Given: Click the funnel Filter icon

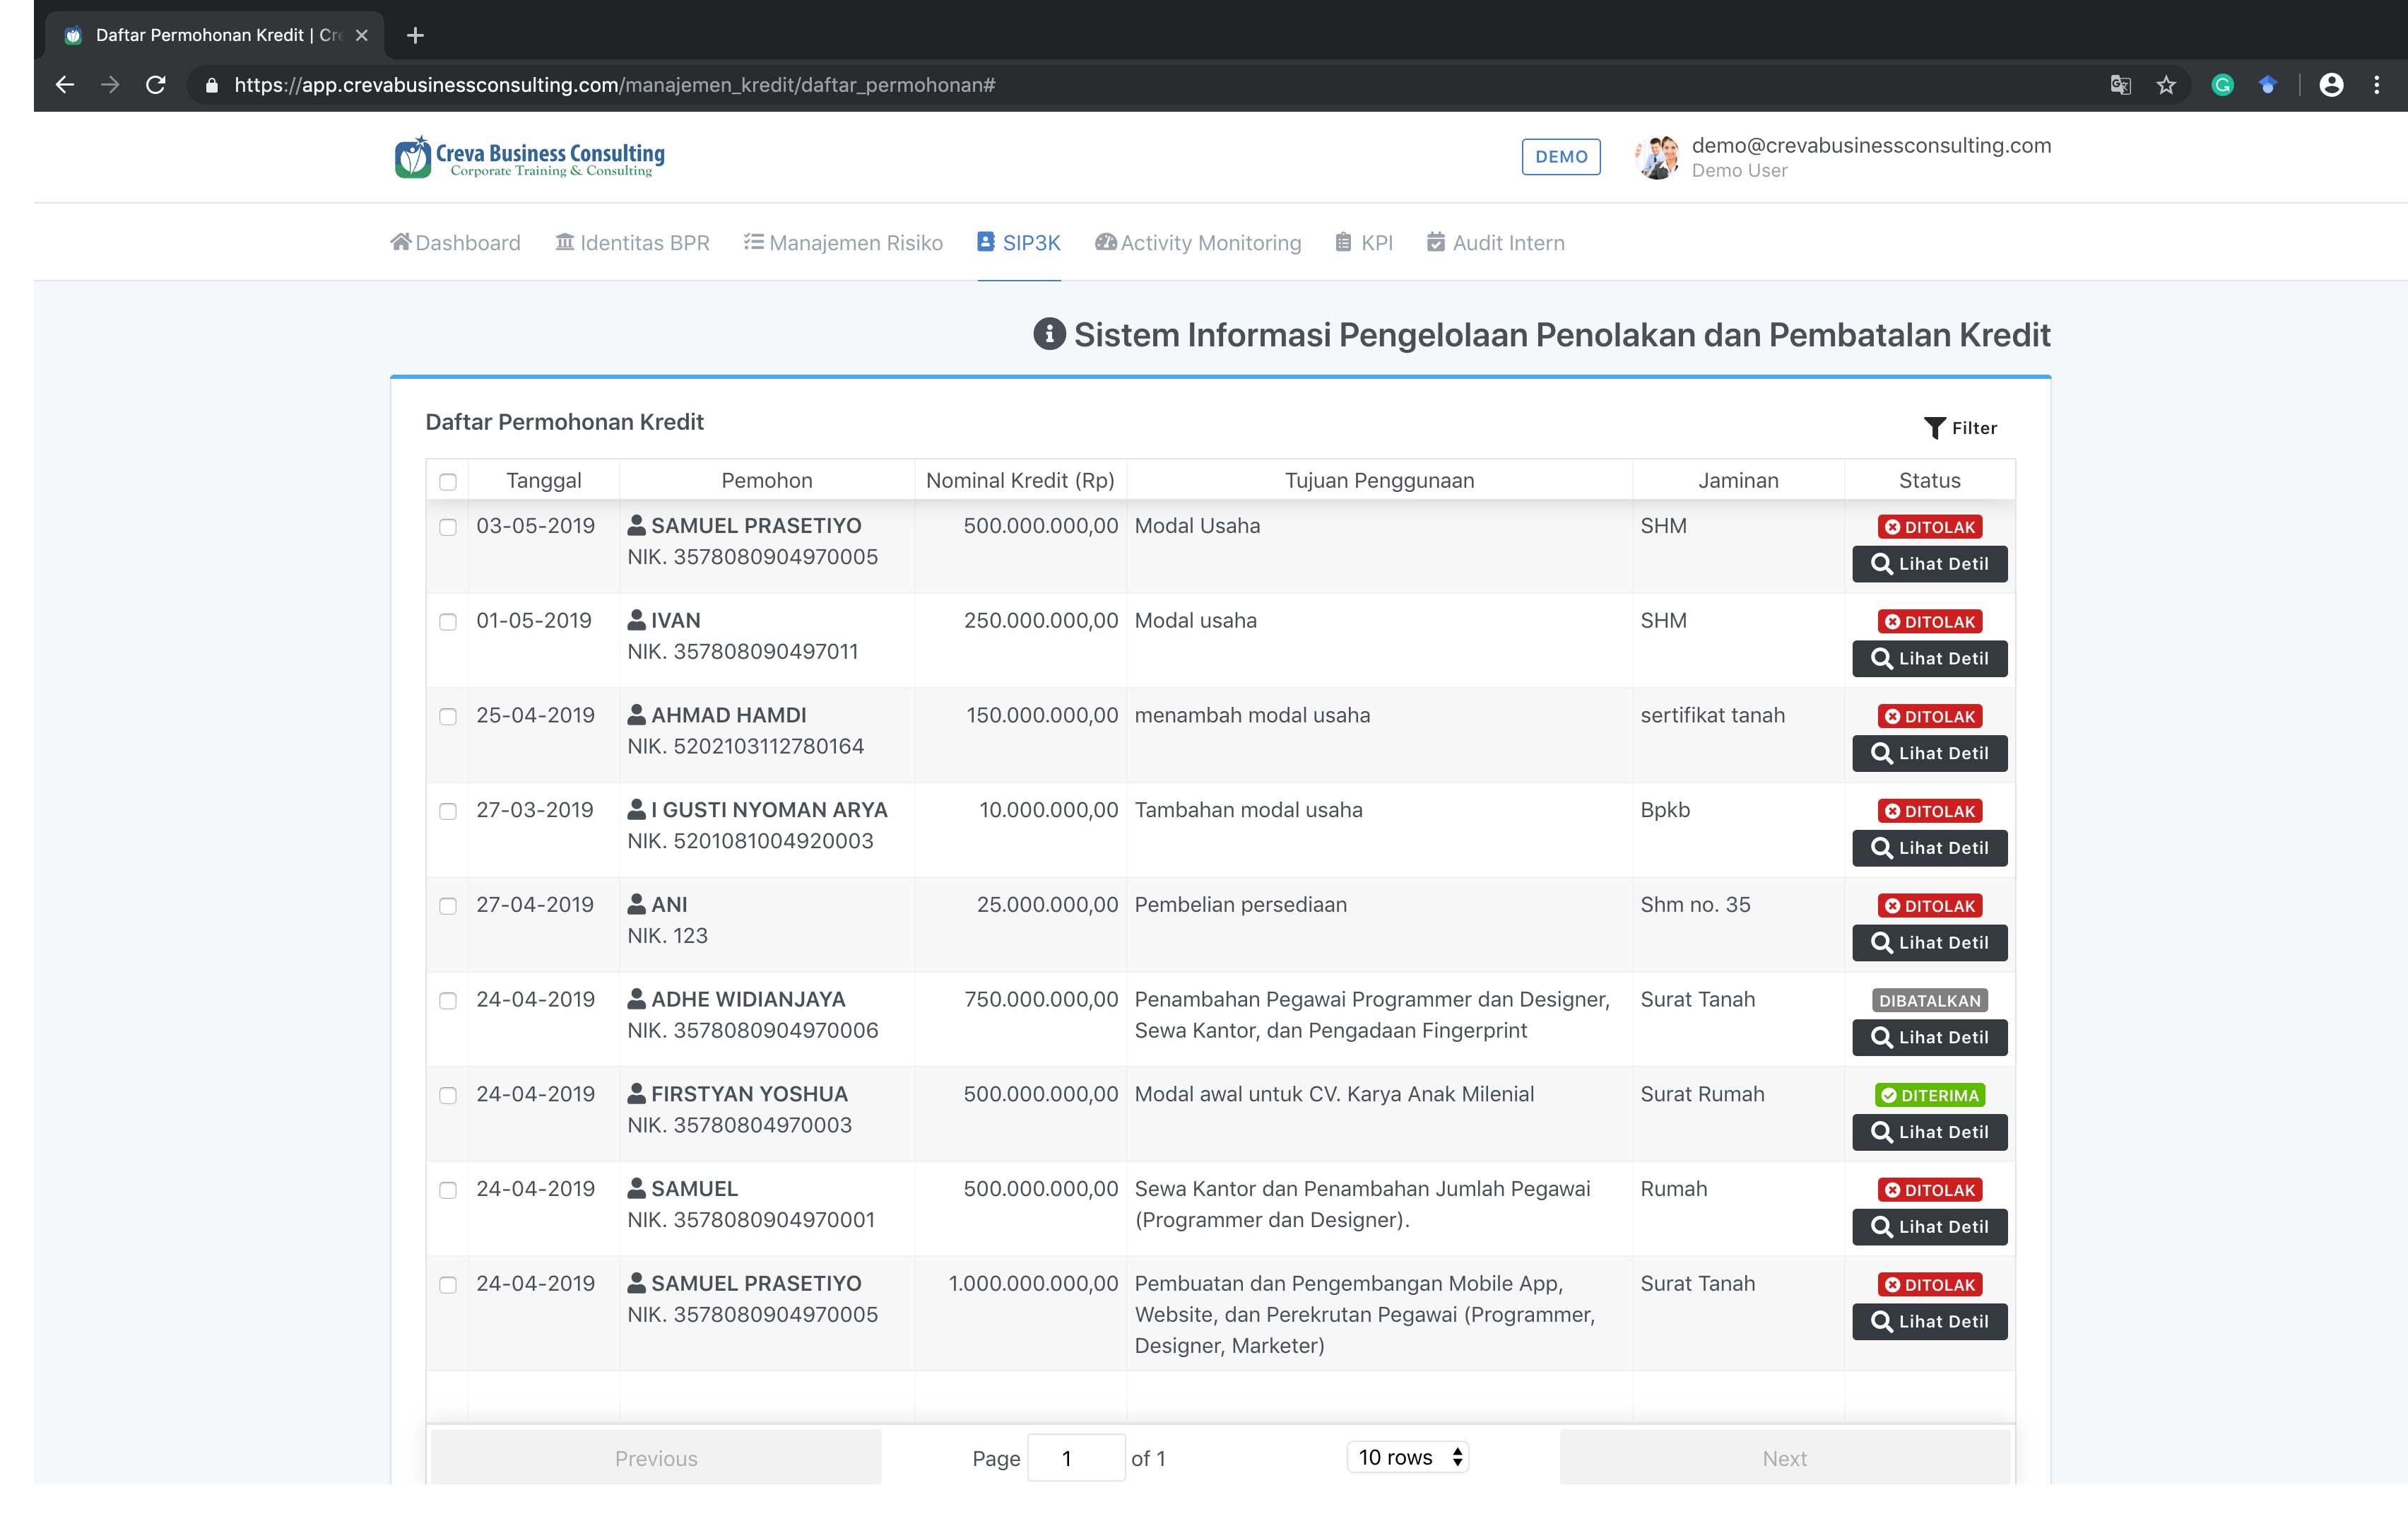Looking at the screenshot, I should click(1934, 428).
